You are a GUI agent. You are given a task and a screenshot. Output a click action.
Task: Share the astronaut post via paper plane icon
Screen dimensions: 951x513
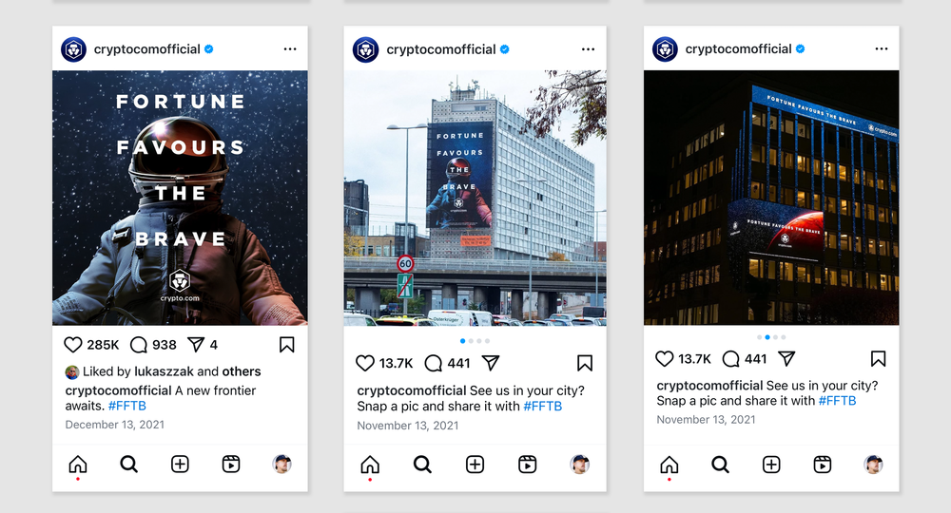point(196,345)
